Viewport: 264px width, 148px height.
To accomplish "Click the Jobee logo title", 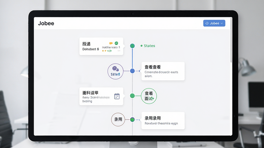I will [x=46, y=23].
